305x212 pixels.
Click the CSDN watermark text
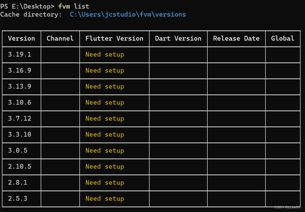288,206
